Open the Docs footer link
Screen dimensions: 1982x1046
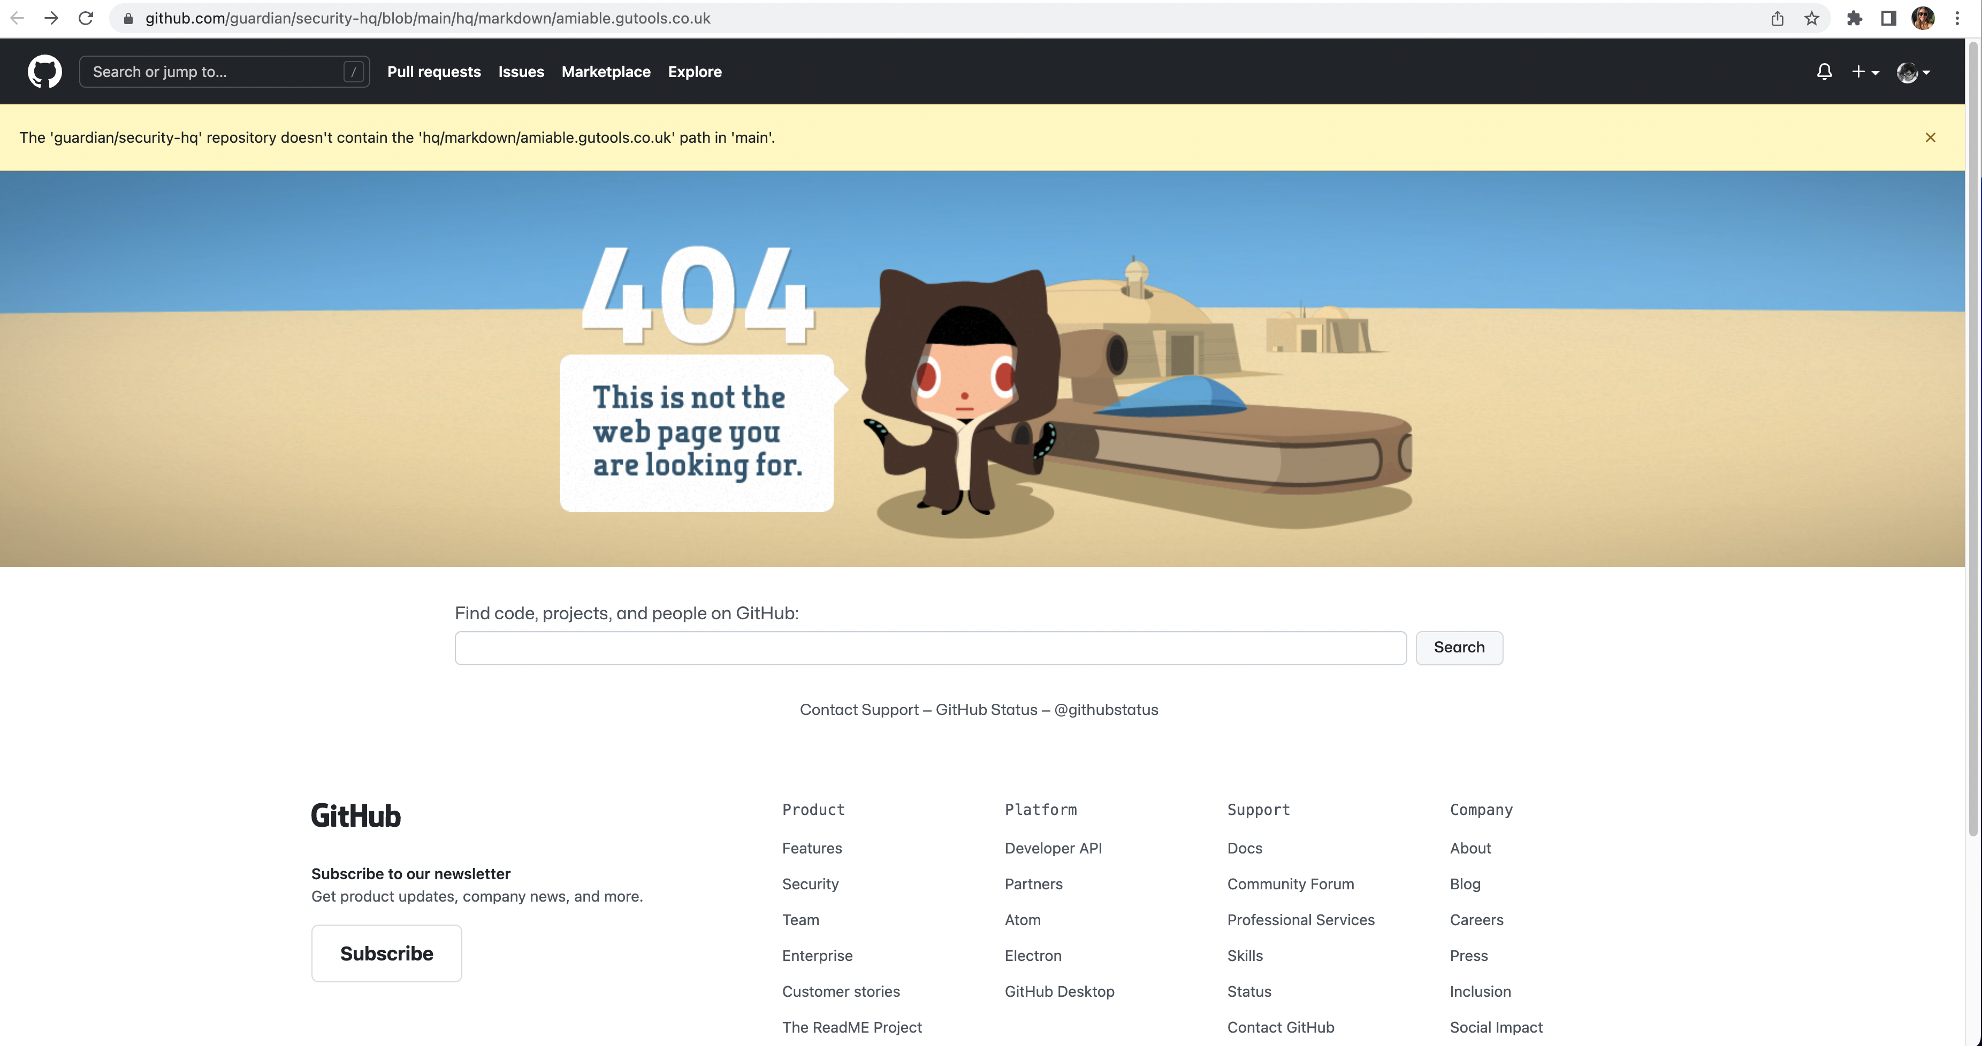tap(1244, 848)
